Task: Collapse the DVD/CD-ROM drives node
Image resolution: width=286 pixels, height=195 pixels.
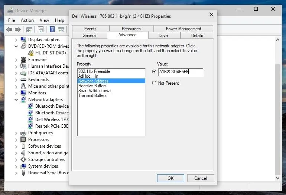Action: 16,46
